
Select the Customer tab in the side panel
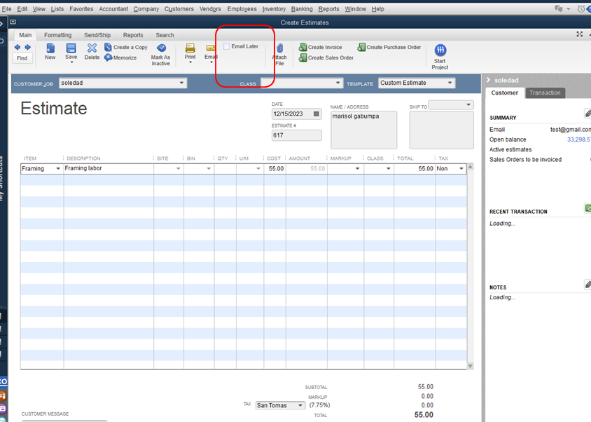click(505, 93)
